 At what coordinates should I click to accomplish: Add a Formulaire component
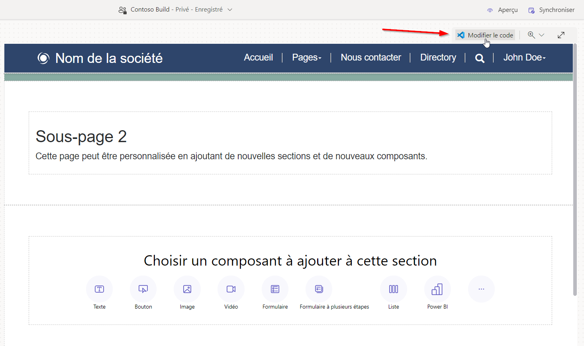(x=275, y=289)
